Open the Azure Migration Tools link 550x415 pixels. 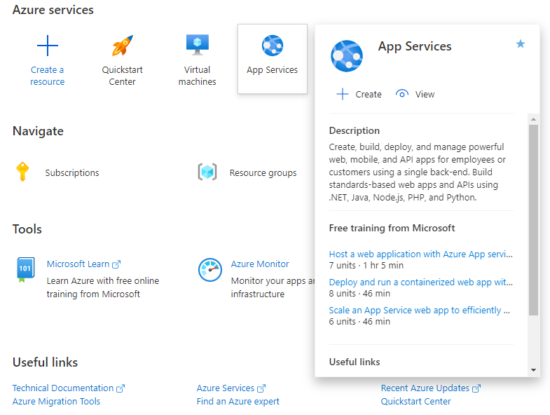tap(56, 402)
